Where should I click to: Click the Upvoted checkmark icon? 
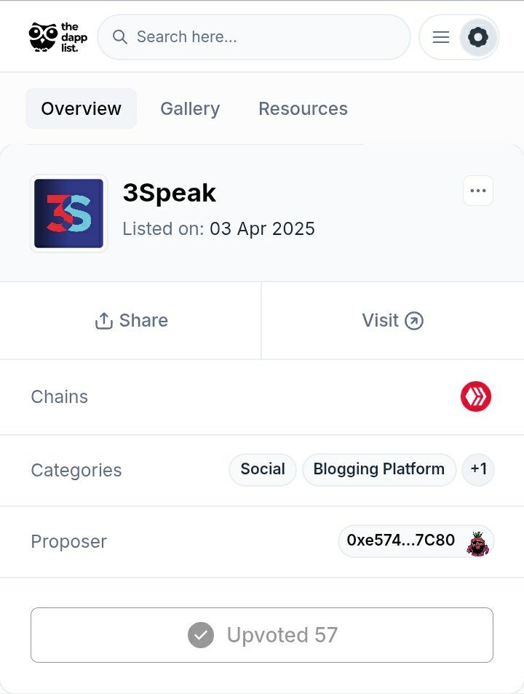(x=201, y=635)
